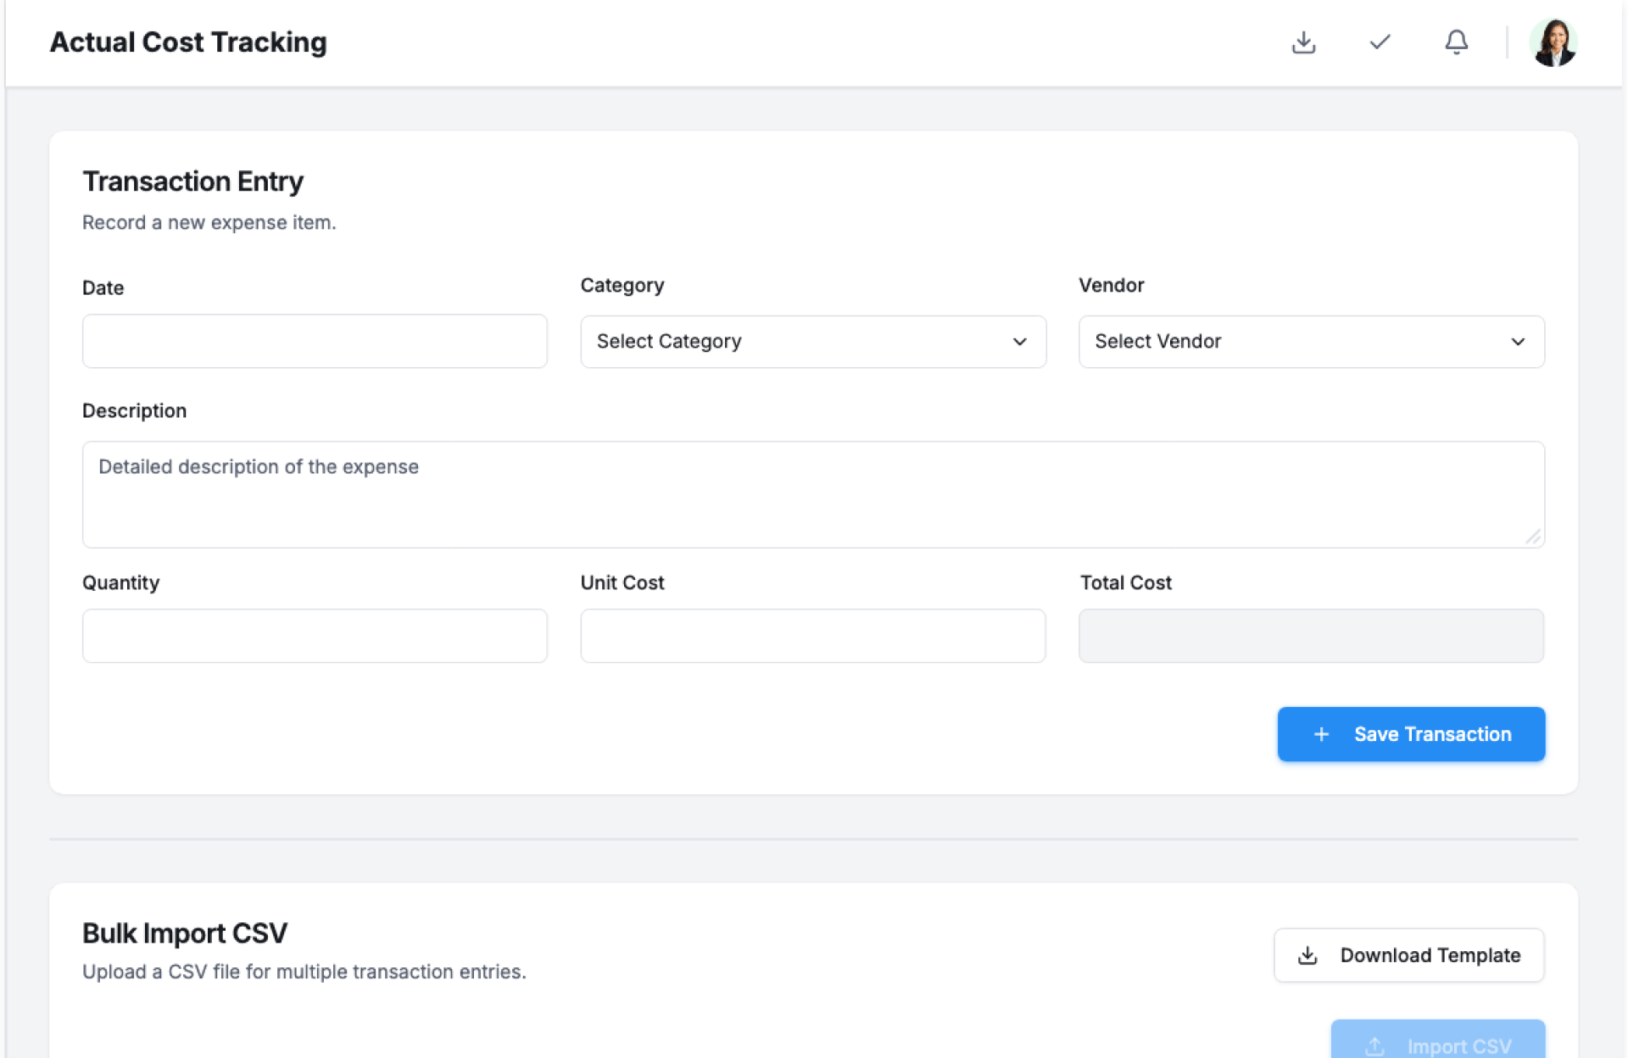
Task: Click the Unit Cost input field
Action: pos(812,636)
